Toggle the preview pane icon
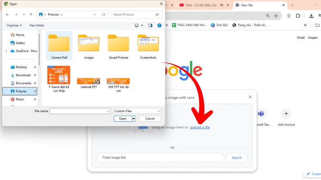The height and width of the screenshot is (180, 321). [150, 25]
